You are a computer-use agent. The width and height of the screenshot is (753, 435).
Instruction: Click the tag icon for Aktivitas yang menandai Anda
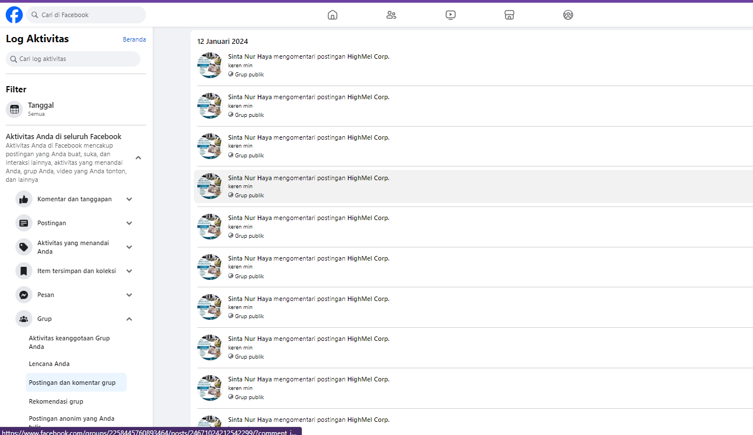coord(24,247)
